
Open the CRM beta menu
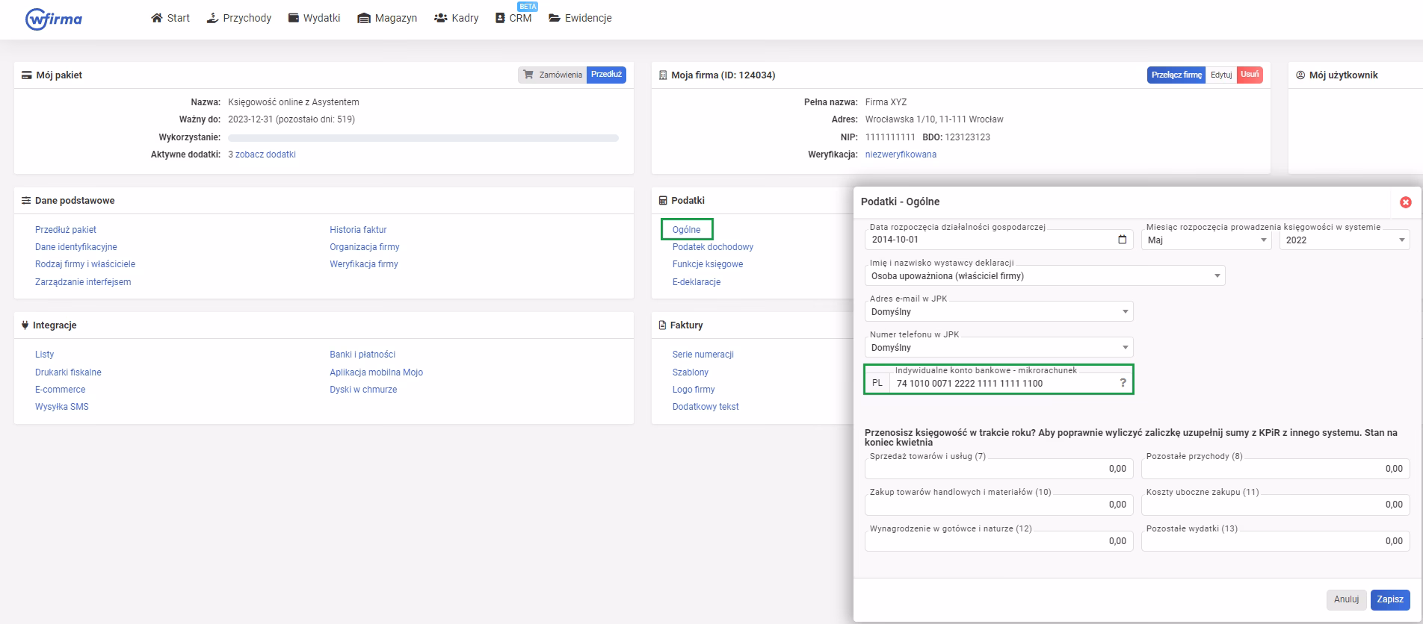click(513, 18)
